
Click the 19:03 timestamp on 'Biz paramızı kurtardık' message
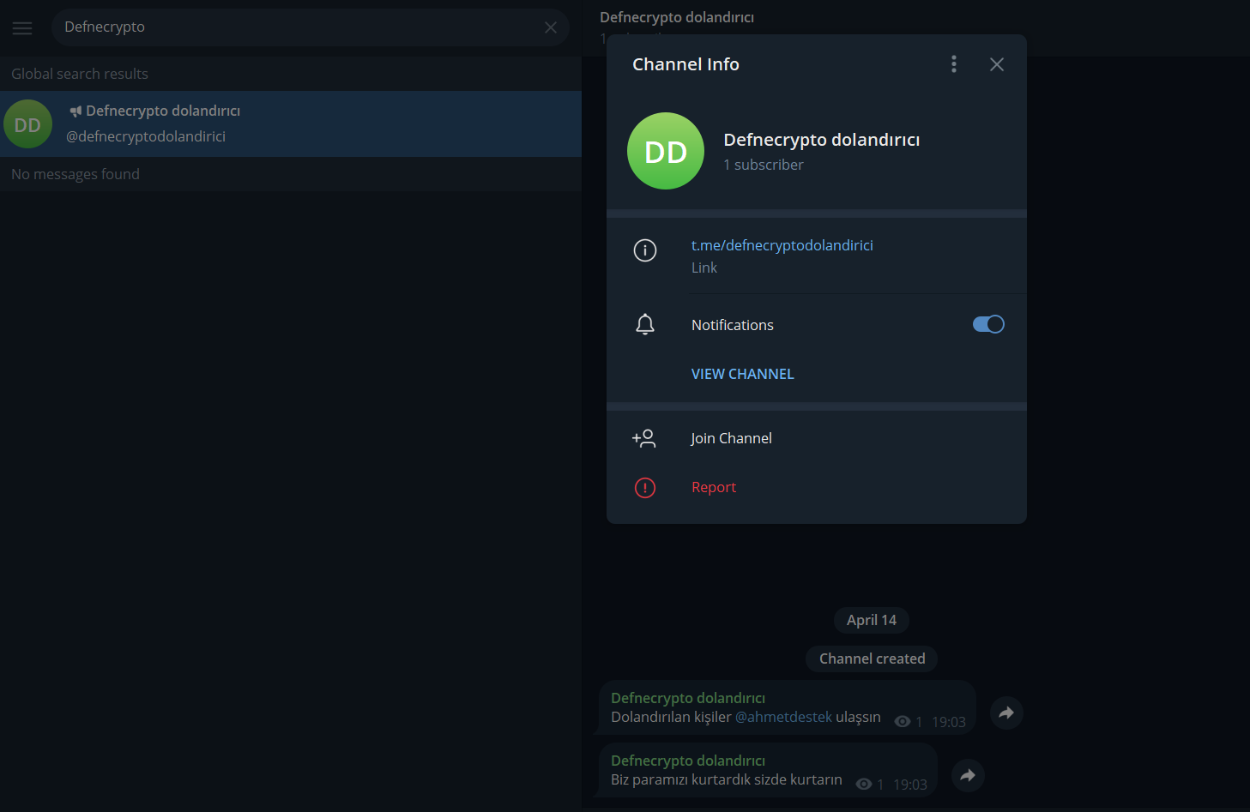pos(910,785)
